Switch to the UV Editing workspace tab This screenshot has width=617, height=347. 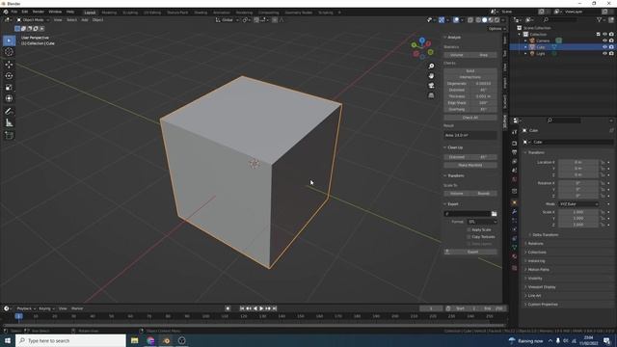(152, 13)
